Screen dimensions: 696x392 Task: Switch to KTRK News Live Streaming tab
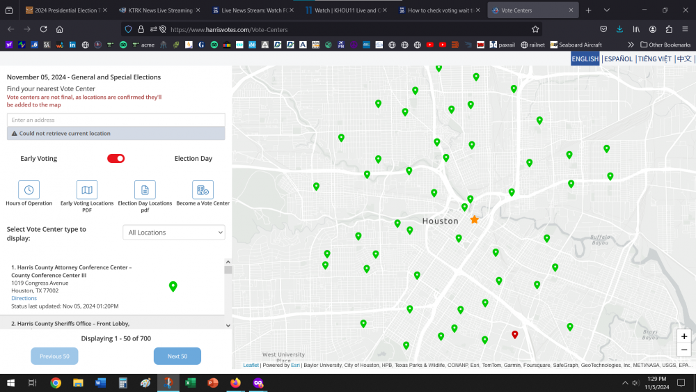(156, 10)
